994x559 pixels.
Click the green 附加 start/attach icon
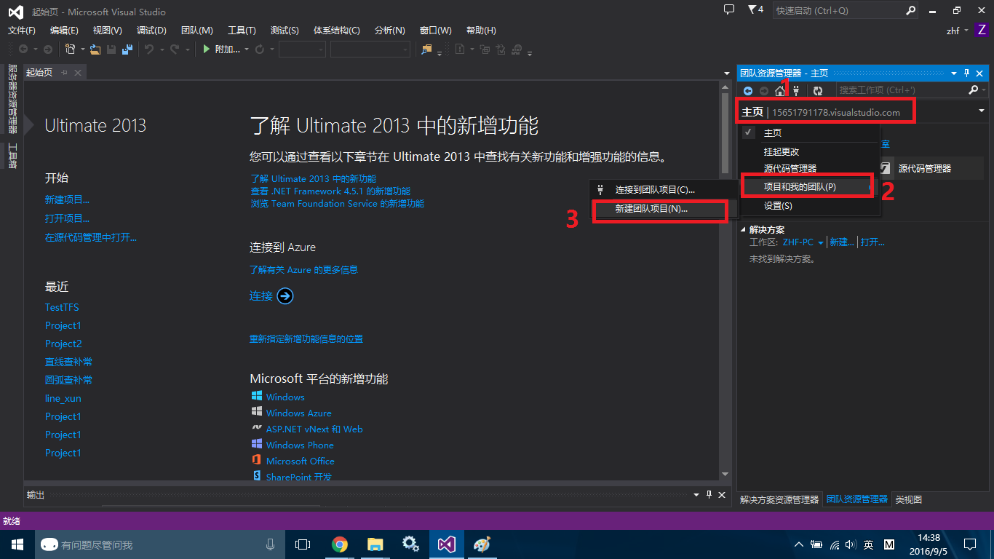coord(206,49)
